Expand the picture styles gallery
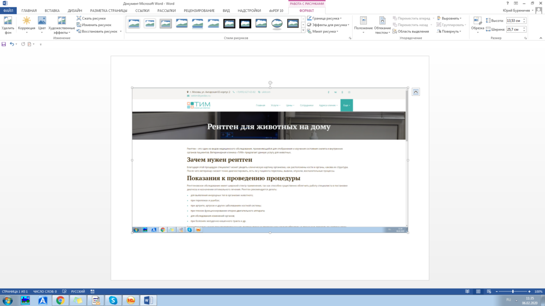The image size is (545, 306). click(303, 30)
